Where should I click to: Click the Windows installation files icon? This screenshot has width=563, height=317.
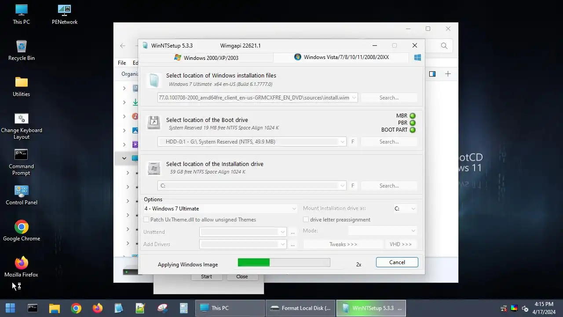(154, 80)
